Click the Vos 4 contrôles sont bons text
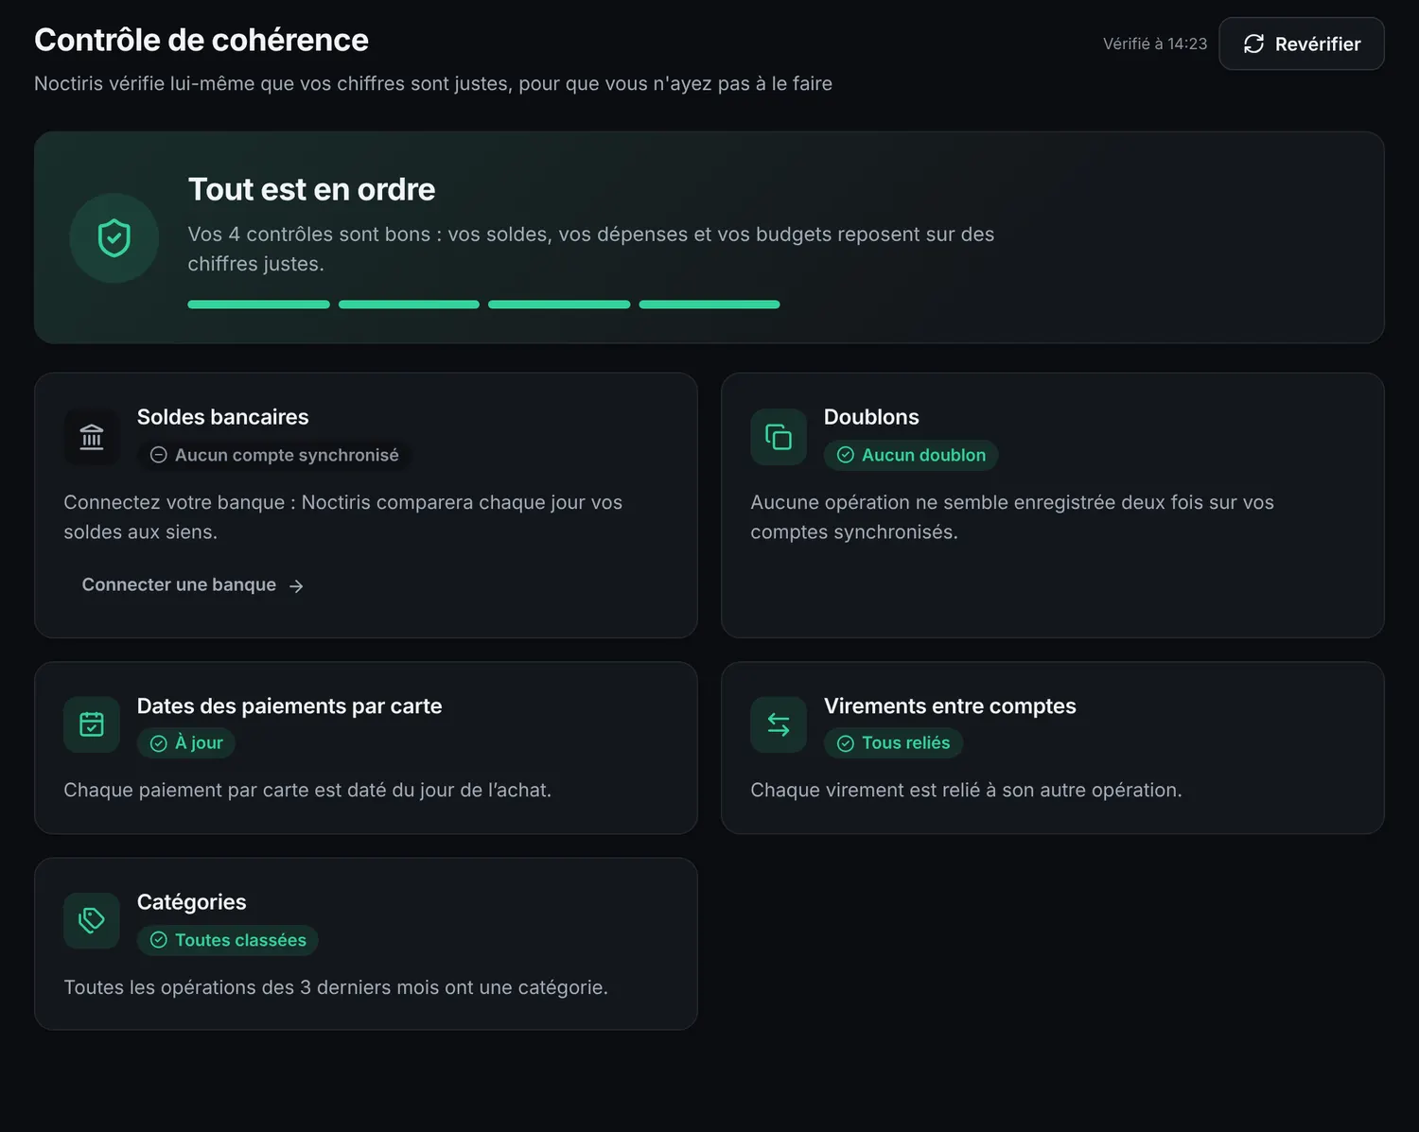The width and height of the screenshot is (1419, 1132). coord(591,249)
